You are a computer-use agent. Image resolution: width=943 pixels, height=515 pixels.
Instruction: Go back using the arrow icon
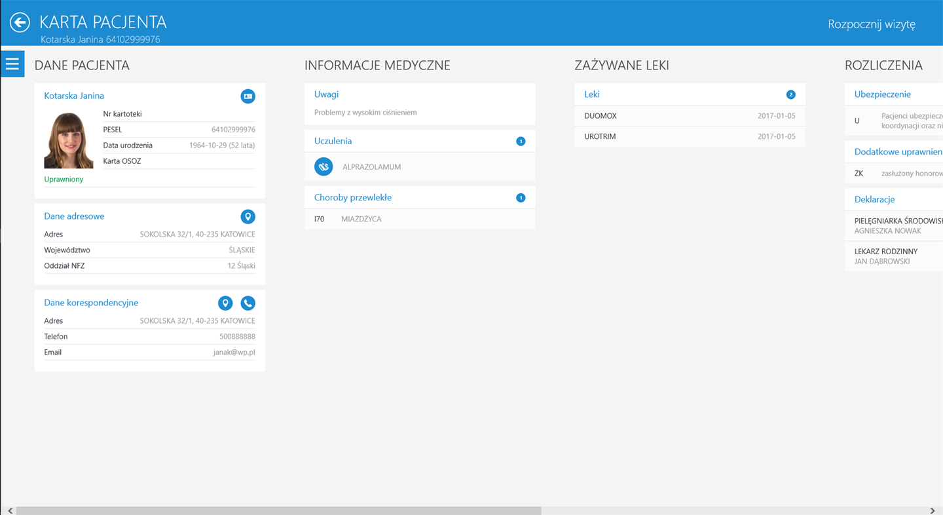(x=20, y=22)
